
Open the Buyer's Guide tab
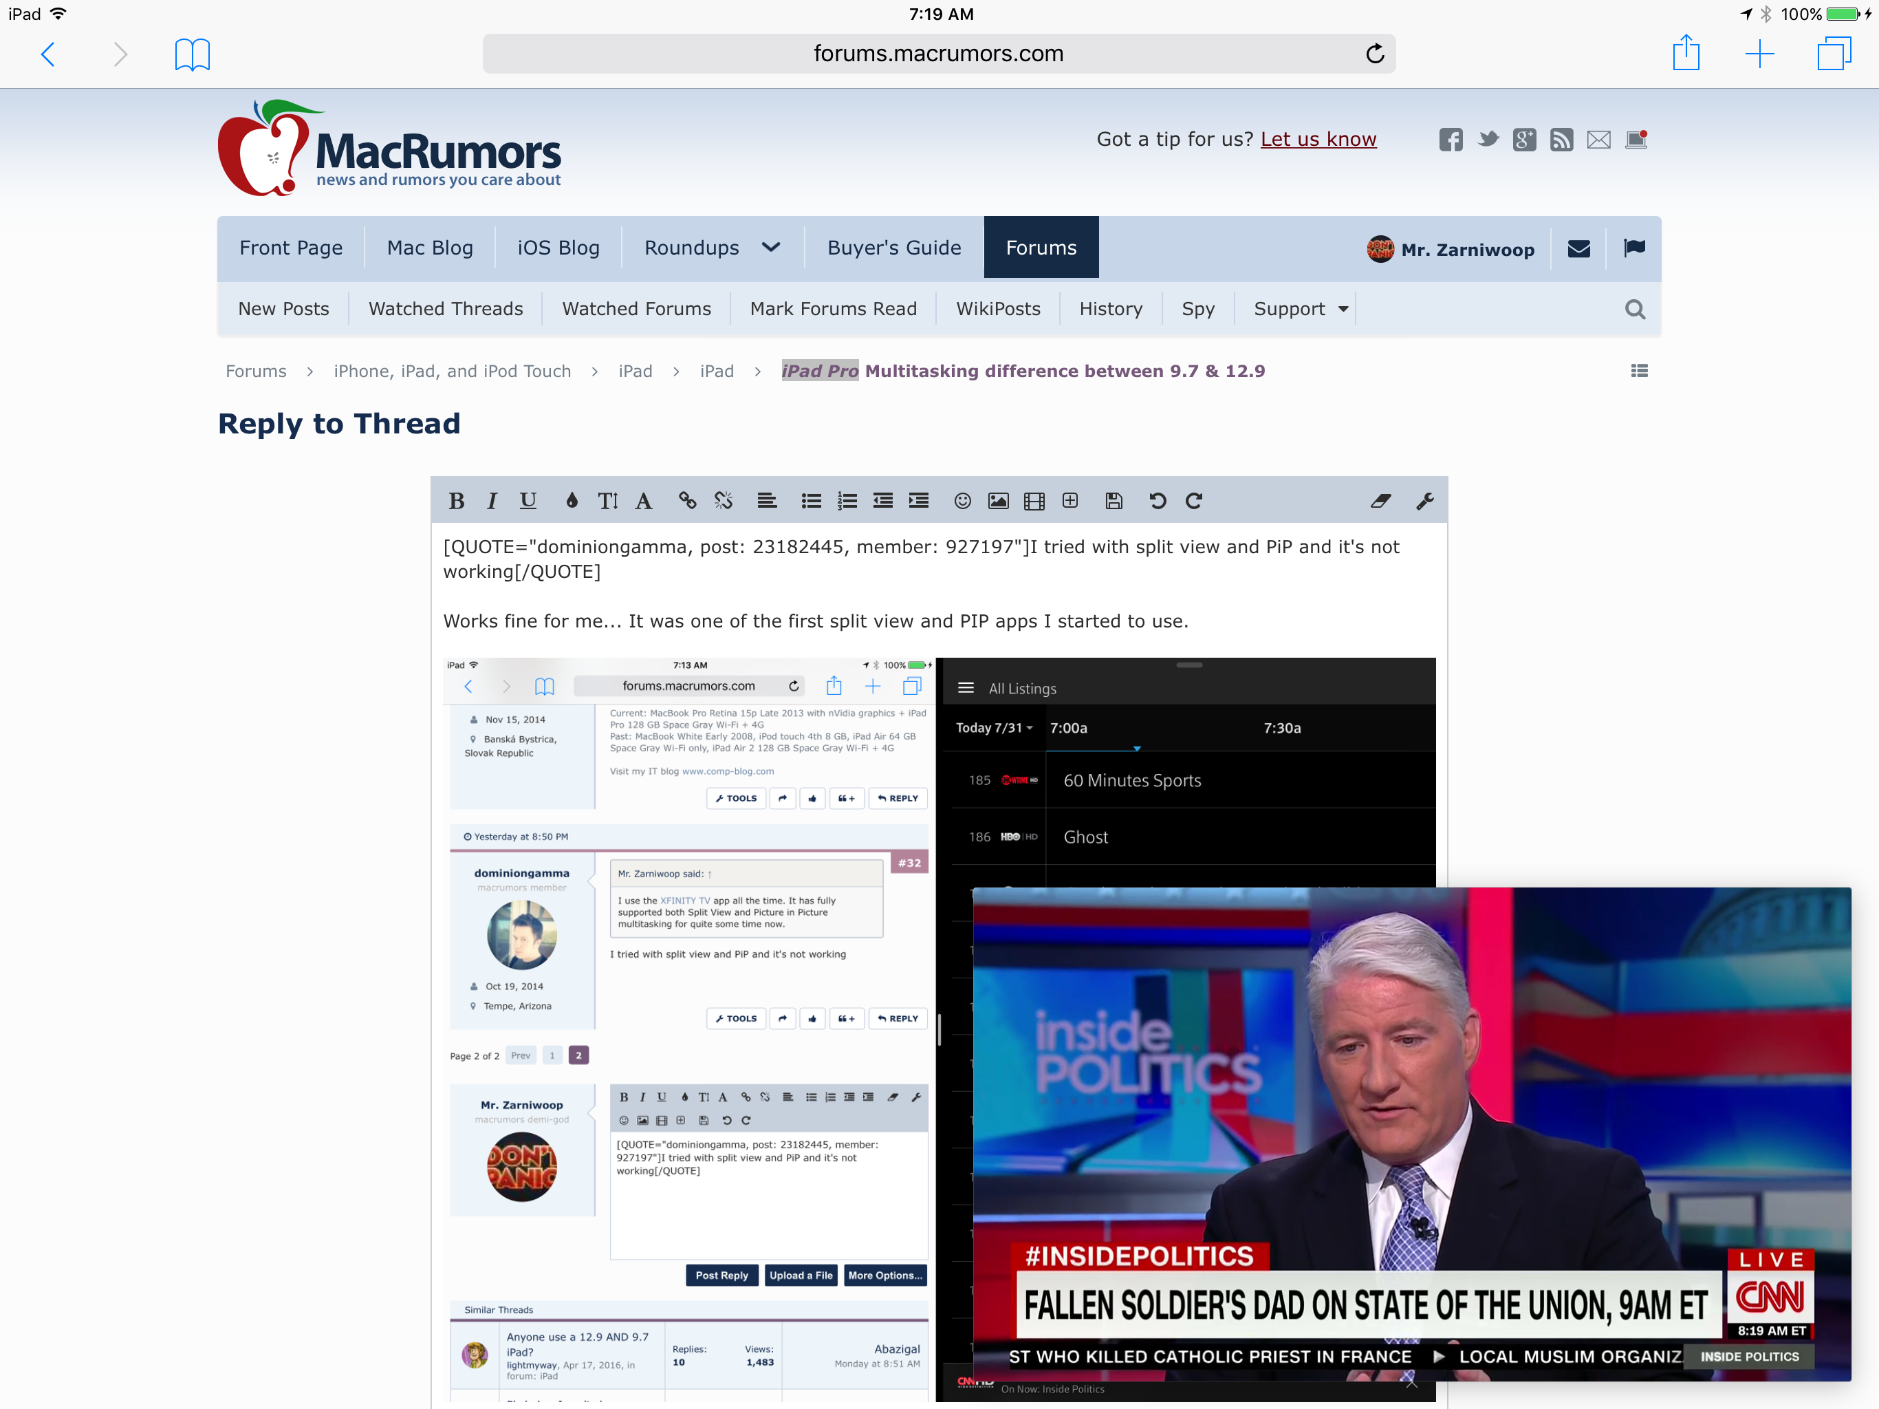tap(895, 247)
